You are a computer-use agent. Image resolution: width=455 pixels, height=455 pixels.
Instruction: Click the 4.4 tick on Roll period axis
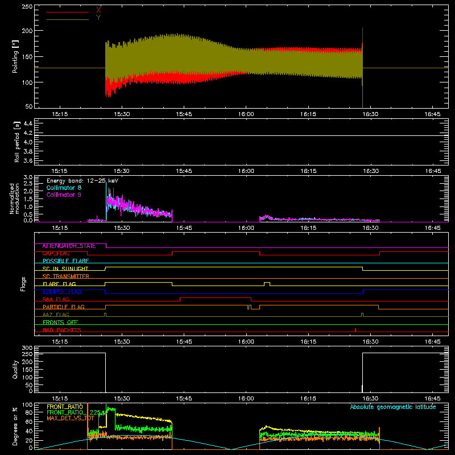click(x=27, y=123)
